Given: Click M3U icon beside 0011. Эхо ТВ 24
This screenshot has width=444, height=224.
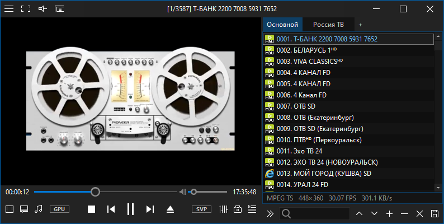Looking at the screenshot, I should click(x=270, y=151).
